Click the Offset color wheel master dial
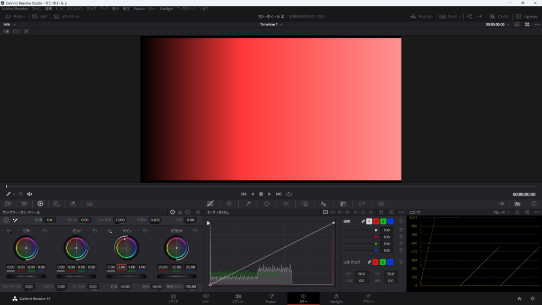This screenshot has height=305, width=542. click(177, 276)
